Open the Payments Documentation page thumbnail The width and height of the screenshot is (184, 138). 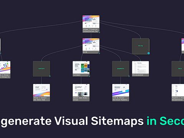click(178, 92)
